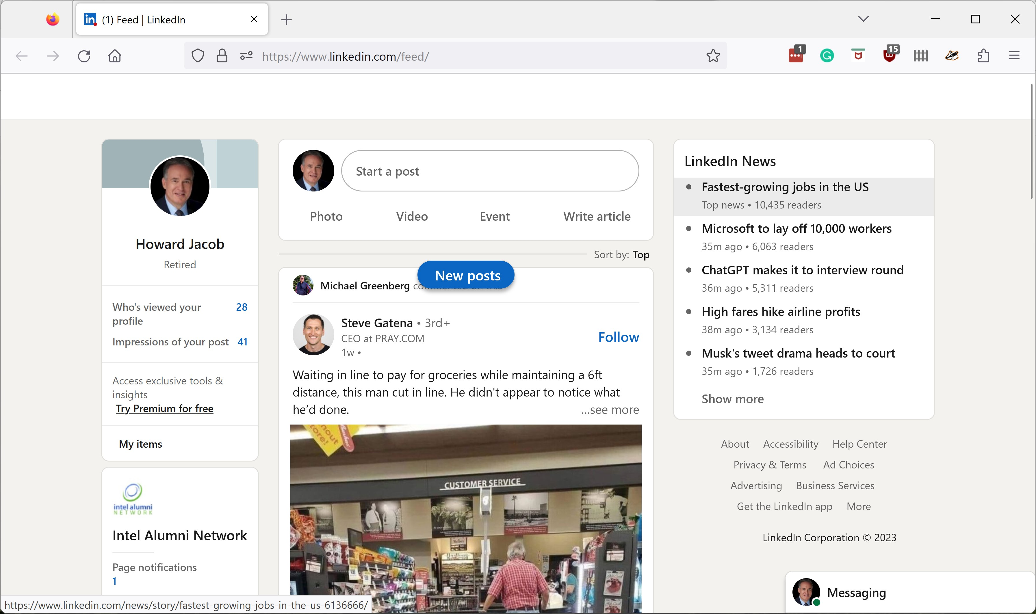This screenshot has height=614, width=1036.
Task: Open Try Premium for free link
Action: click(164, 409)
